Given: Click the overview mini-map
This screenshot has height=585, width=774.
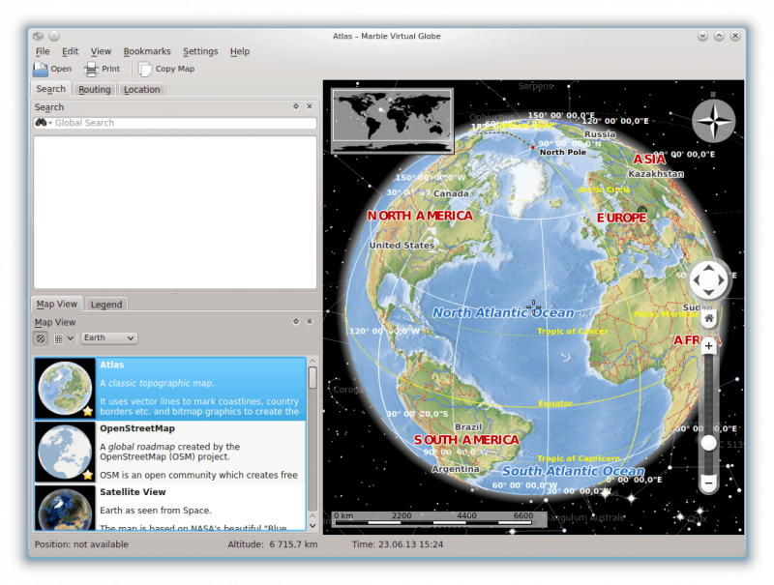Looking at the screenshot, I should (x=393, y=121).
